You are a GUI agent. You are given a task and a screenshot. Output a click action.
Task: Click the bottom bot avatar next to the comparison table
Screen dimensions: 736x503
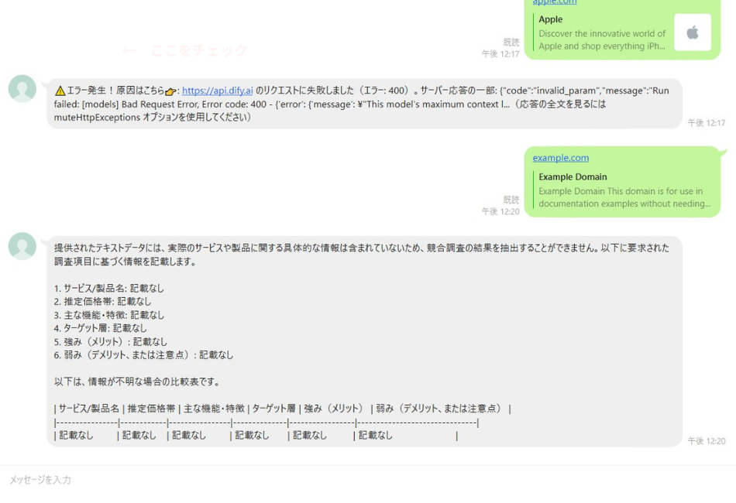tap(21, 245)
